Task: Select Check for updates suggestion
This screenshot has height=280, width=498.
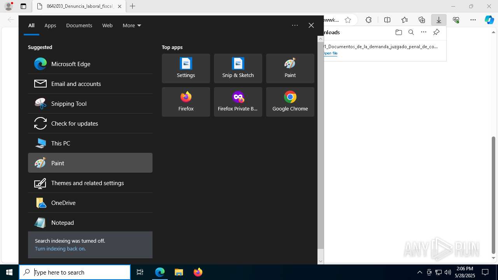Action: click(x=90, y=123)
